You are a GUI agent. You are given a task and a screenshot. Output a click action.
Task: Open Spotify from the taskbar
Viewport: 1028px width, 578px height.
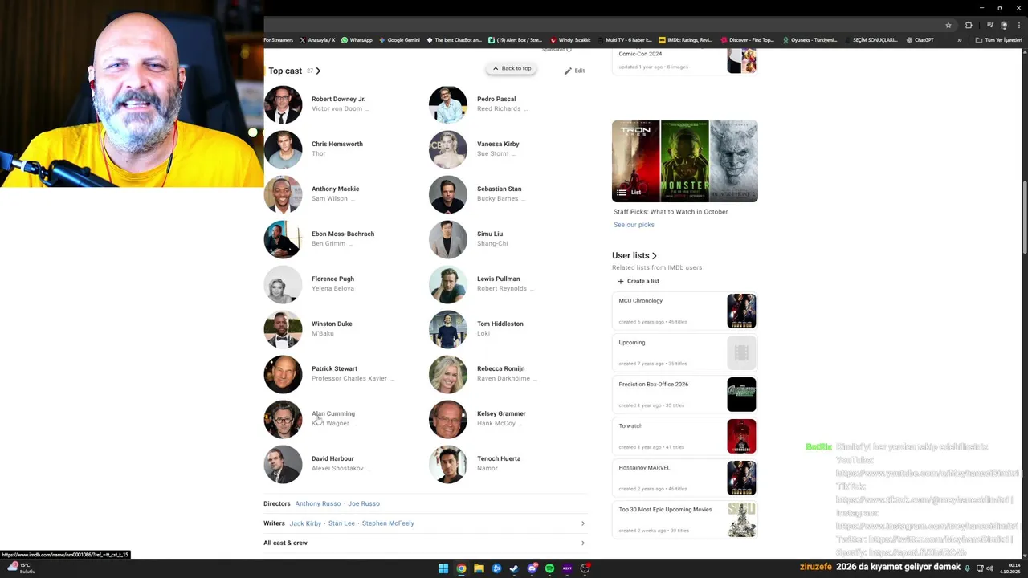(549, 568)
